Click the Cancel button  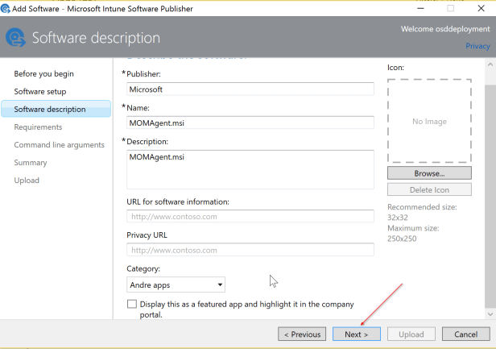[466, 334]
